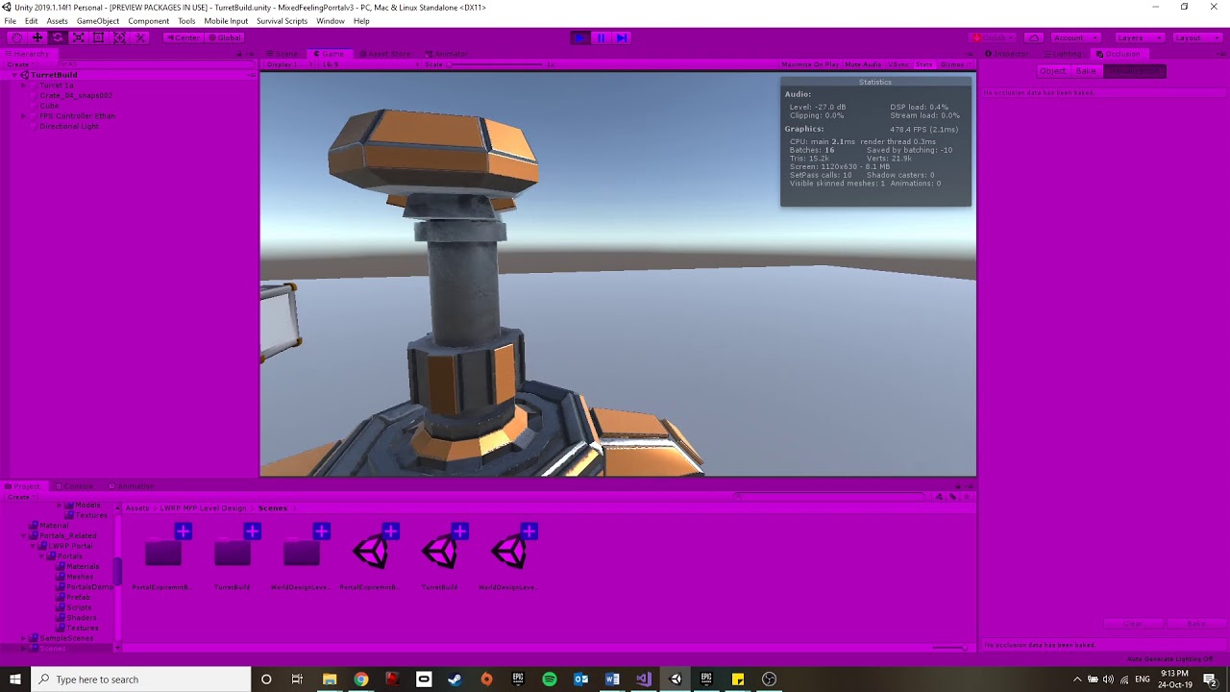1230x692 pixels.
Task: Click Create in the Hierarchy panel
Action: coord(19,64)
